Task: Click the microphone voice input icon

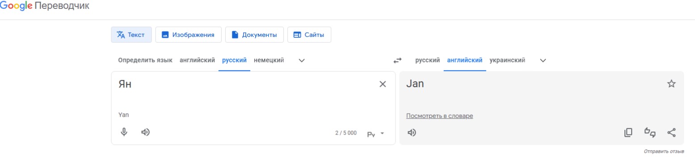Action: tap(124, 132)
